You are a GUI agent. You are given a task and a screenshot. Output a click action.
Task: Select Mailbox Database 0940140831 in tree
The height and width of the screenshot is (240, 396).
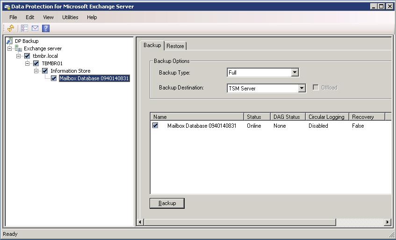click(94, 78)
